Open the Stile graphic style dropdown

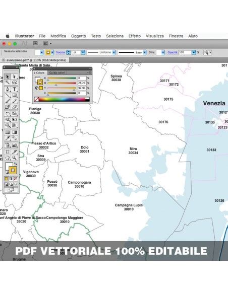click(163, 52)
